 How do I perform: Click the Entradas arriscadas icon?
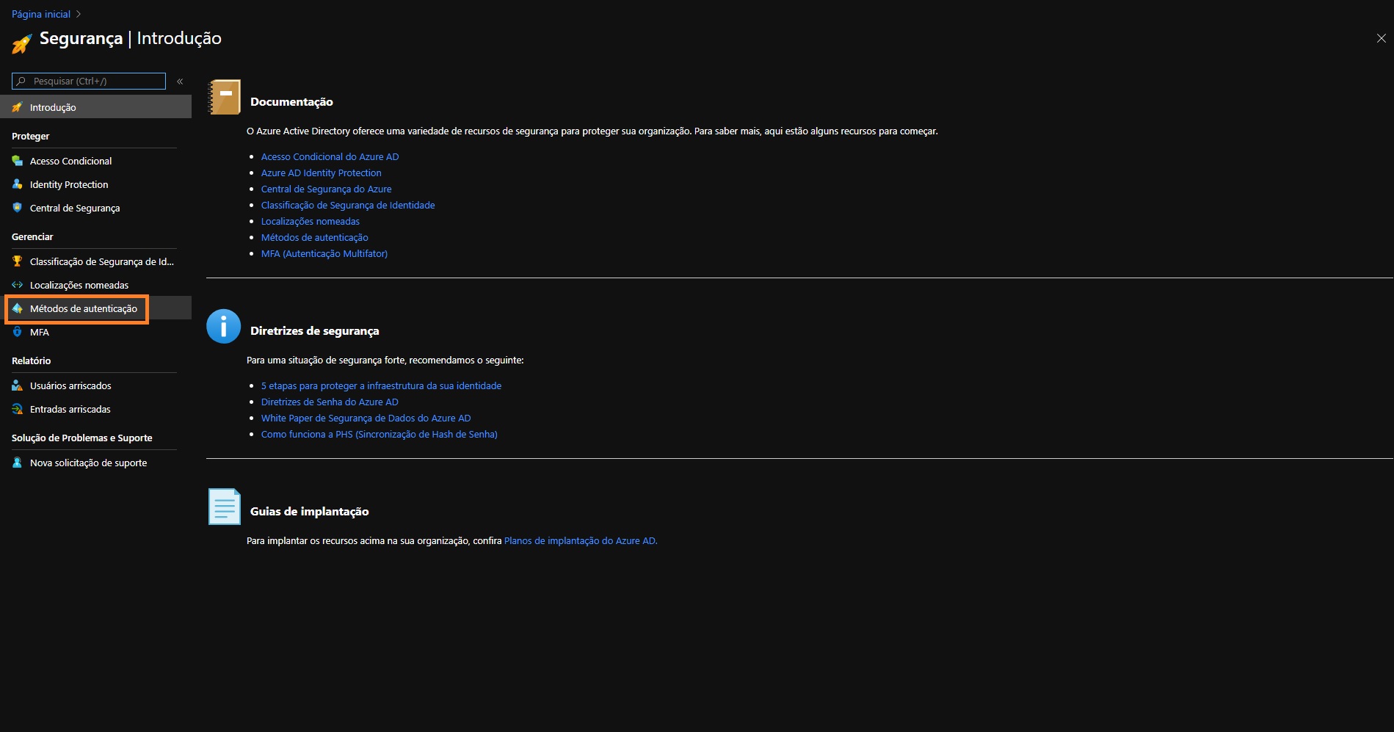[x=17, y=409]
